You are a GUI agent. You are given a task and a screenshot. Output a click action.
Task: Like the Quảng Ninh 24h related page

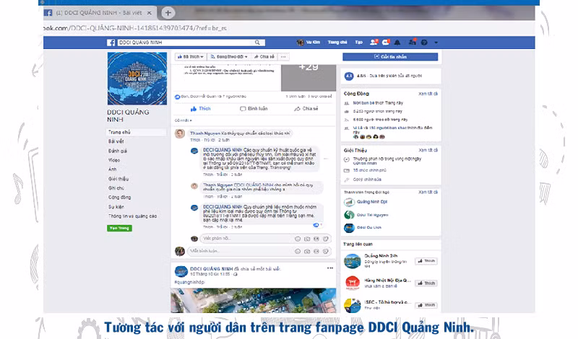pyautogui.click(x=426, y=261)
